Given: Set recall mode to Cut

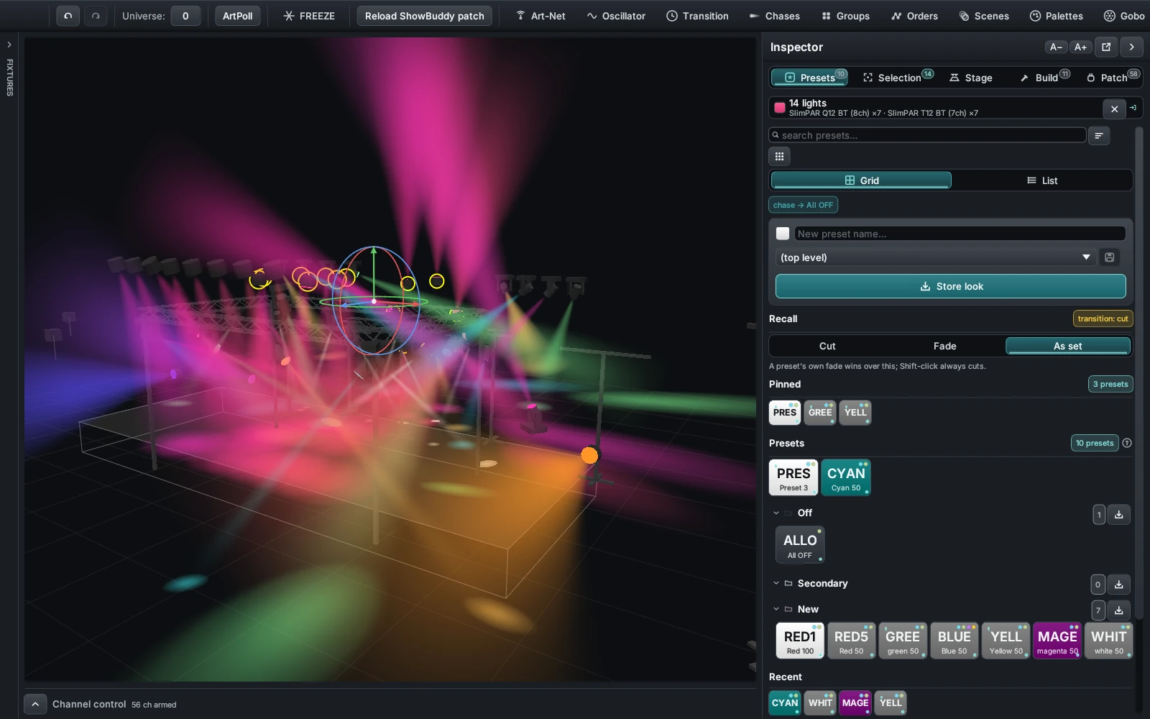Looking at the screenshot, I should pos(827,346).
